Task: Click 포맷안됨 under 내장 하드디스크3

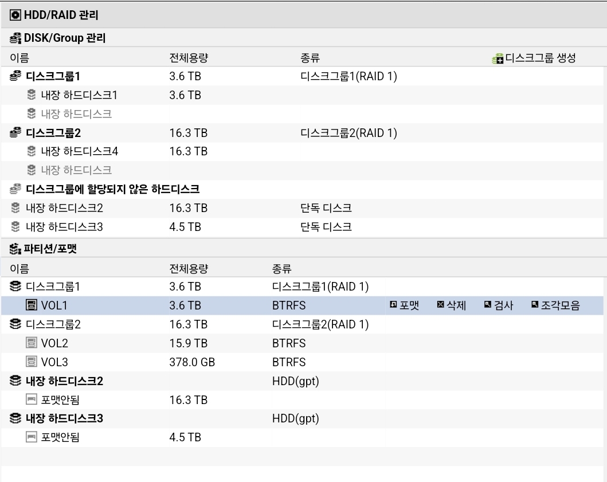Action: click(60, 437)
